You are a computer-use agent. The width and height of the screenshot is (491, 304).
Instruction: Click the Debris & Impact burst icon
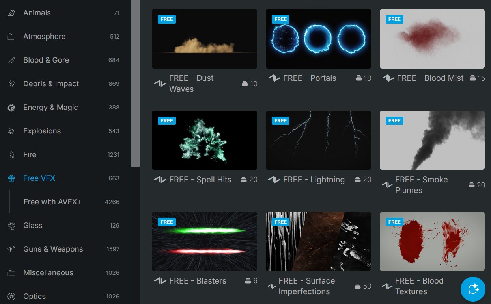click(x=12, y=84)
